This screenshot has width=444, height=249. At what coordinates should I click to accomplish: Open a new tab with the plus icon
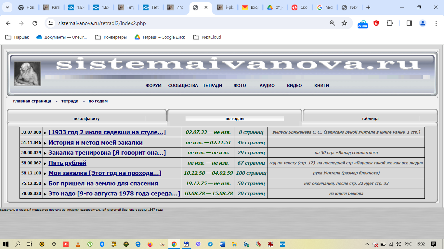click(368, 7)
